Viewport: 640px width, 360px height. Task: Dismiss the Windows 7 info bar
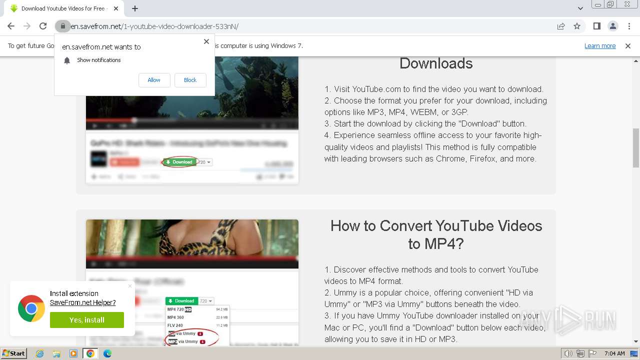628,45
